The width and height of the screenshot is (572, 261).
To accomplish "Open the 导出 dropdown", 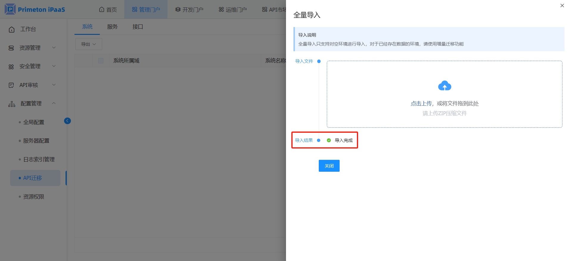I will pos(88,44).
